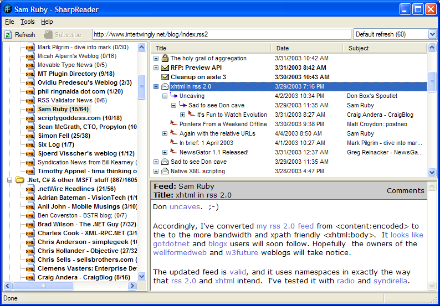Select the Mark Pilgrim - dive into mark feed
This screenshot has height=306, width=440.
(83, 48)
